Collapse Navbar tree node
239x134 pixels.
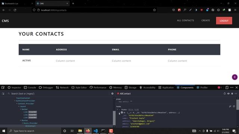[21, 109]
